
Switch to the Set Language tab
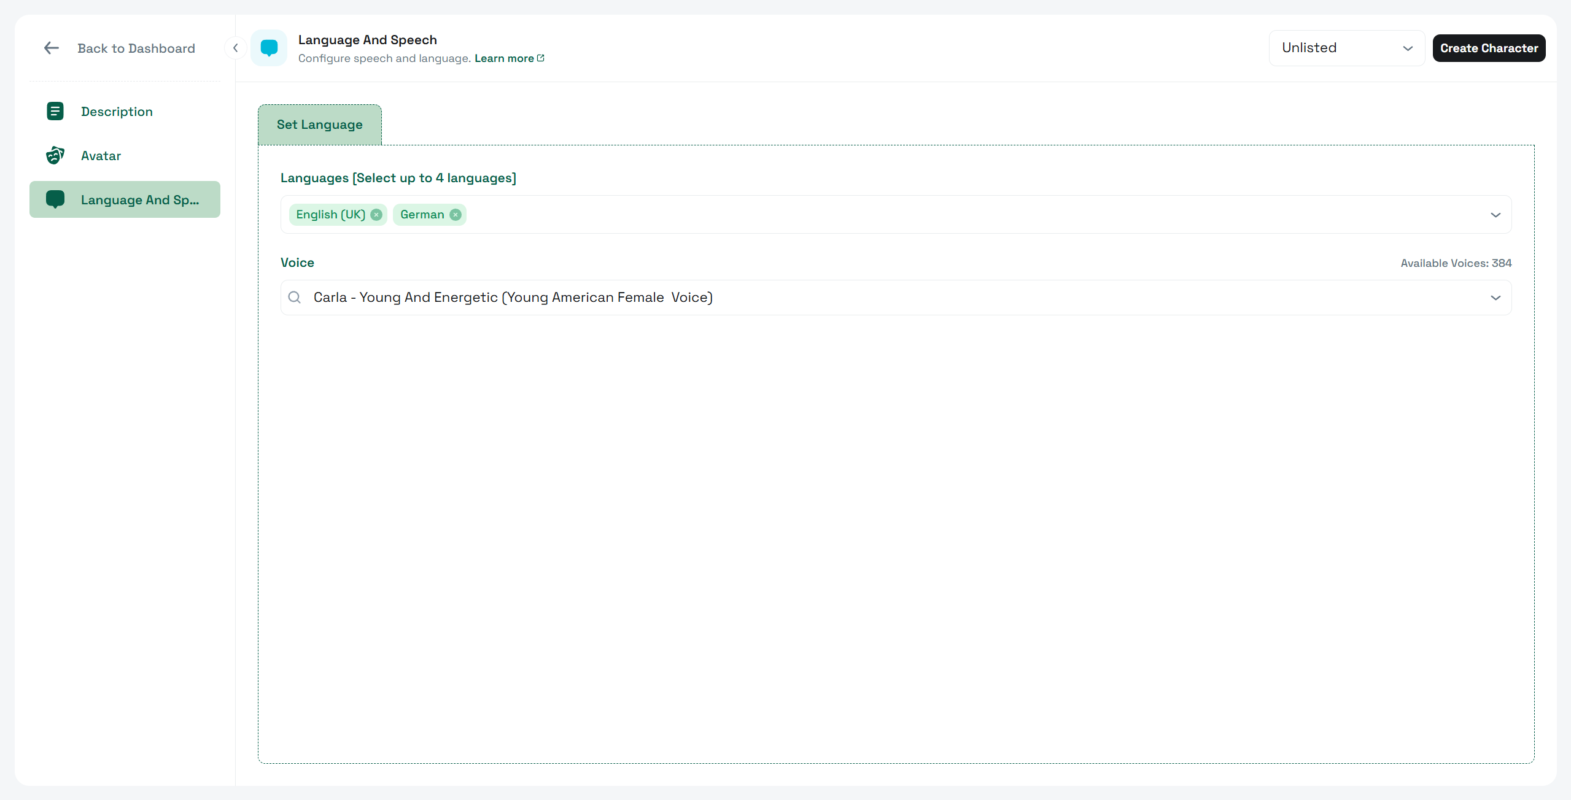[320, 125]
